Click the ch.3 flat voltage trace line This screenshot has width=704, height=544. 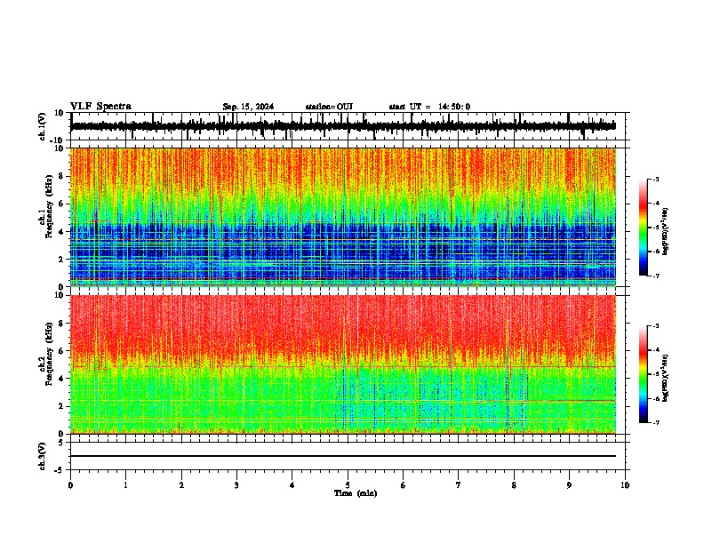click(343, 456)
